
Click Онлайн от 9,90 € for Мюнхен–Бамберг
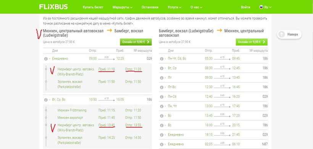[x=136, y=42]
